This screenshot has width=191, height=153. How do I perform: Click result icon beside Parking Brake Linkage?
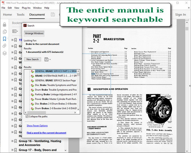coord(32,95)
